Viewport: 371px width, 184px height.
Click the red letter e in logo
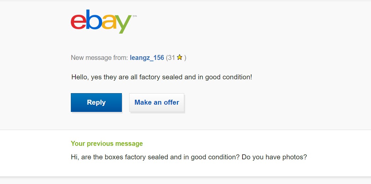[78, 22]
